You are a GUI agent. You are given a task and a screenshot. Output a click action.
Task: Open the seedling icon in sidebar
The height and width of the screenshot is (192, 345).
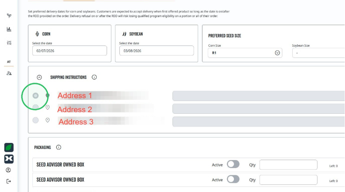click(x=9, y=16)
